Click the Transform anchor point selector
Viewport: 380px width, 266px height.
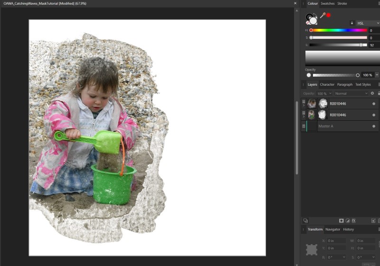click(312, 250)
